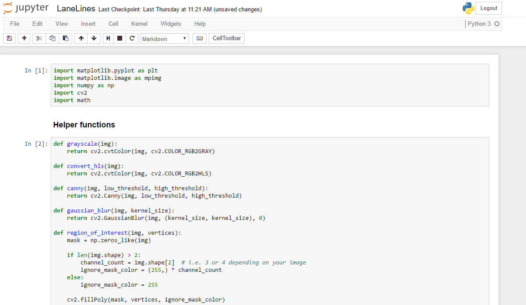The height and width of the screenshot is (305, 526).
Task: Paste cells below icon
Action: click(65, 38)
